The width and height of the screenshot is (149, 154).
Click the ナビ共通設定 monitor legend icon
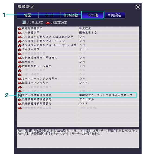click(24, 22)
